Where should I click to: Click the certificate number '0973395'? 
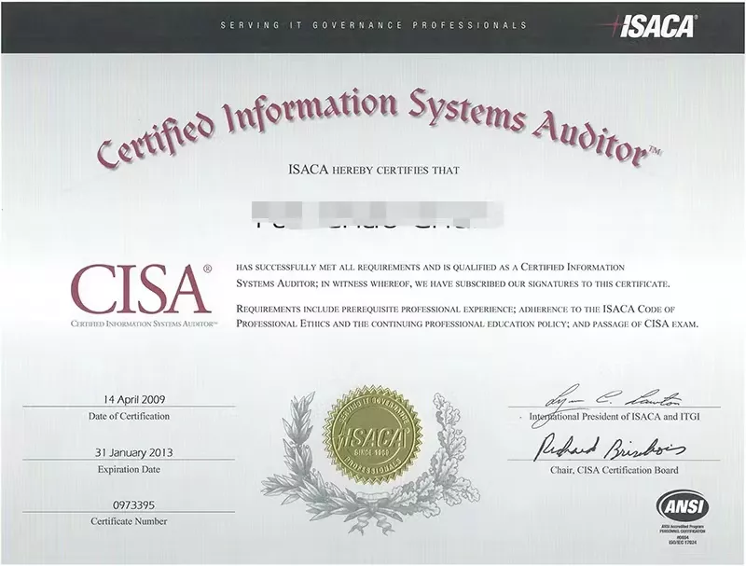(133, 504)
